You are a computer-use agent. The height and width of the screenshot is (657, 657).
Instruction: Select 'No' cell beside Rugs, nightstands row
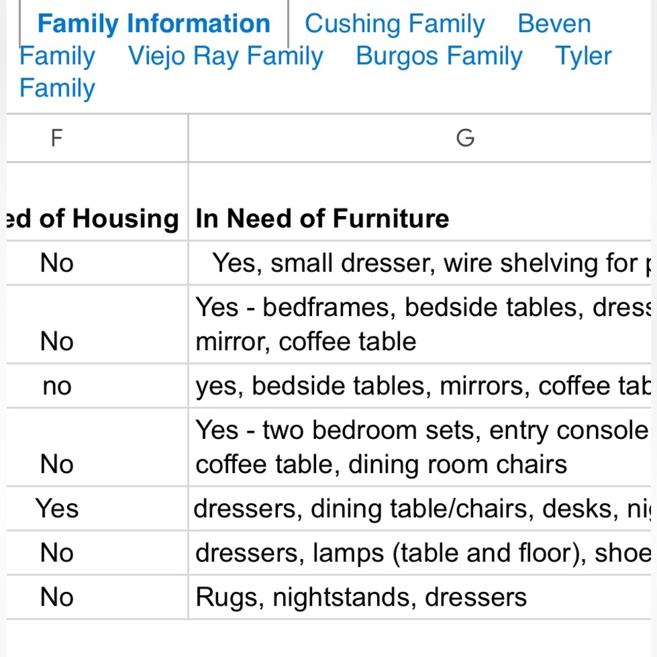(x=97, y=597)
